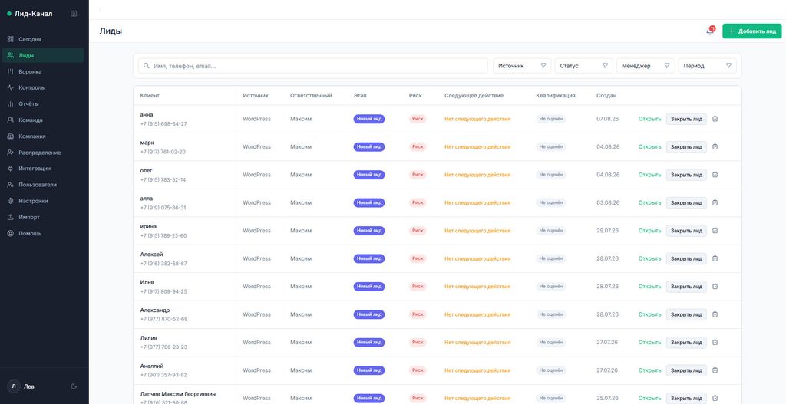Open the Помощь help icon
The image size is (786, 404).
point(10,233)
